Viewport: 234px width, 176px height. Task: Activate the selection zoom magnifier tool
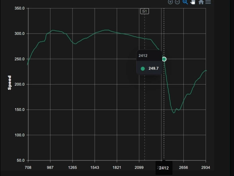point(185,2)
